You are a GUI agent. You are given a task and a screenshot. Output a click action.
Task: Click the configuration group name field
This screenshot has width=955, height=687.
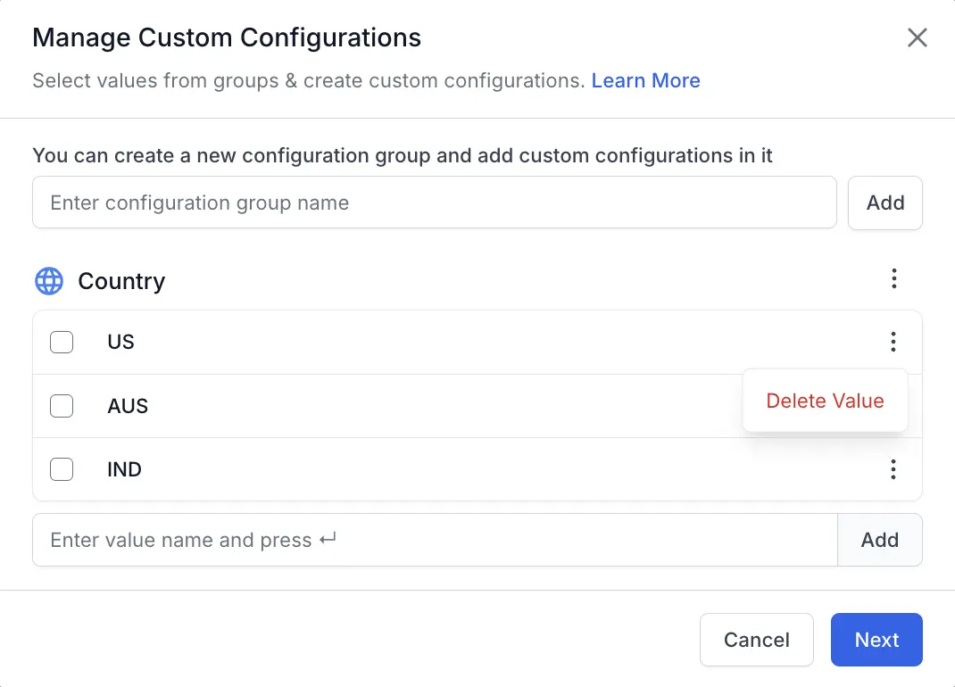pos(434,203)
